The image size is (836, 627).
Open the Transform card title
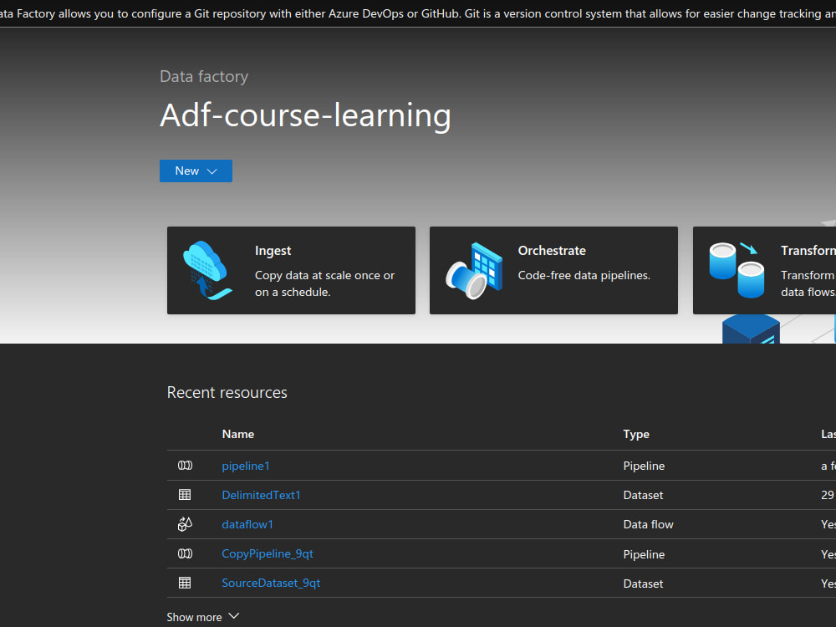(808, 251)
